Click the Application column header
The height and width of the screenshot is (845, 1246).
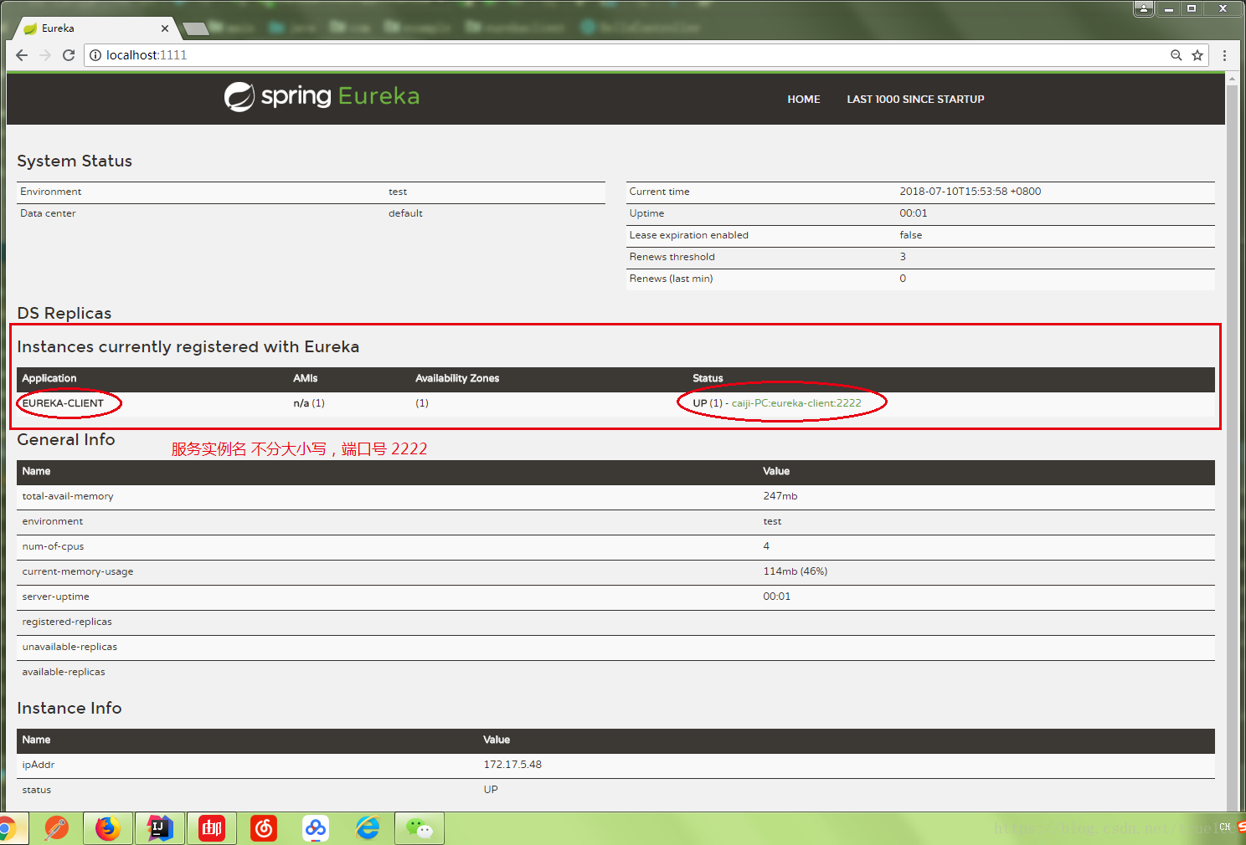49,378
